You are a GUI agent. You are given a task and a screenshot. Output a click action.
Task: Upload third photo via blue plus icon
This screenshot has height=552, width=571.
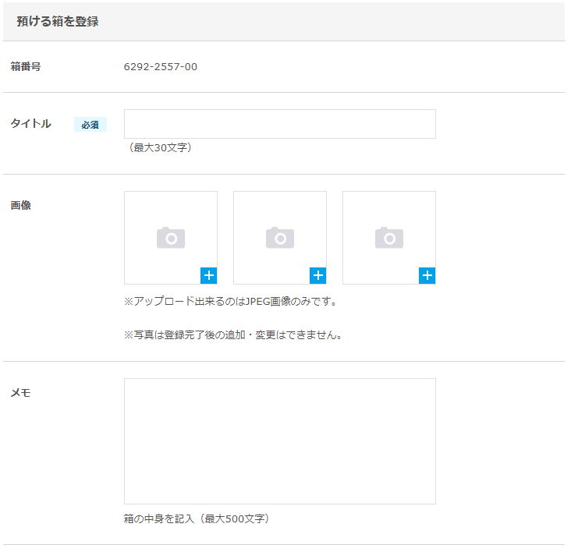coord(427,275)
